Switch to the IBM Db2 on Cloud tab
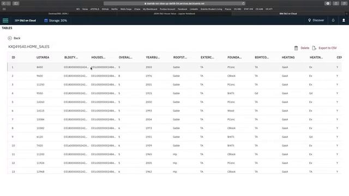349x196 pixels. click(x=288, y=14)
